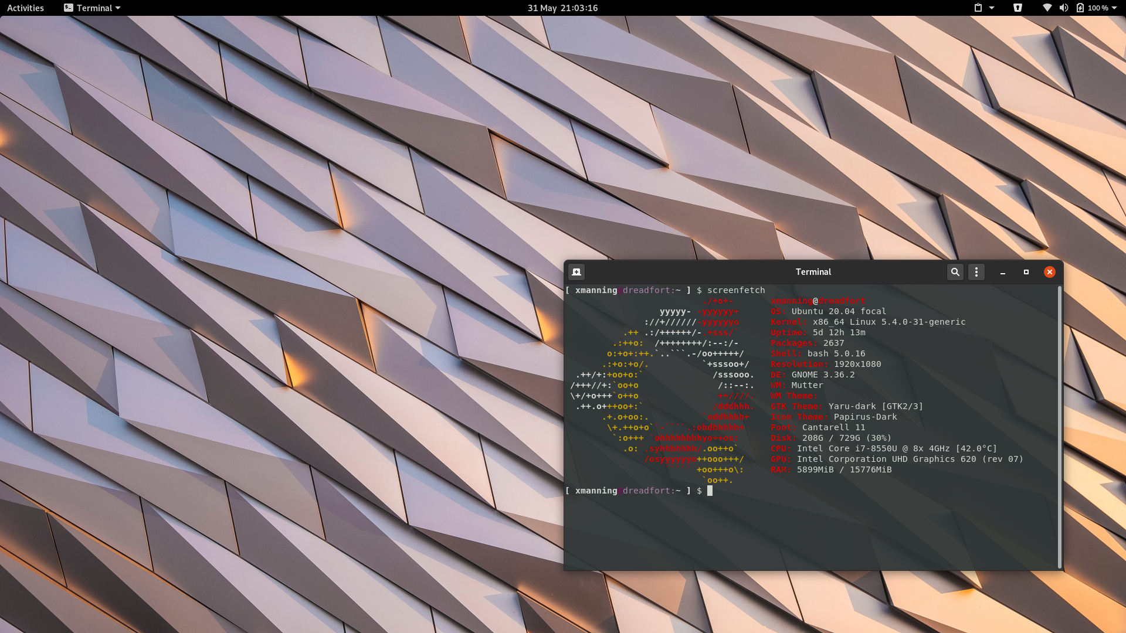Click the Terminal vertical scrollbar

coord(1060,427)
